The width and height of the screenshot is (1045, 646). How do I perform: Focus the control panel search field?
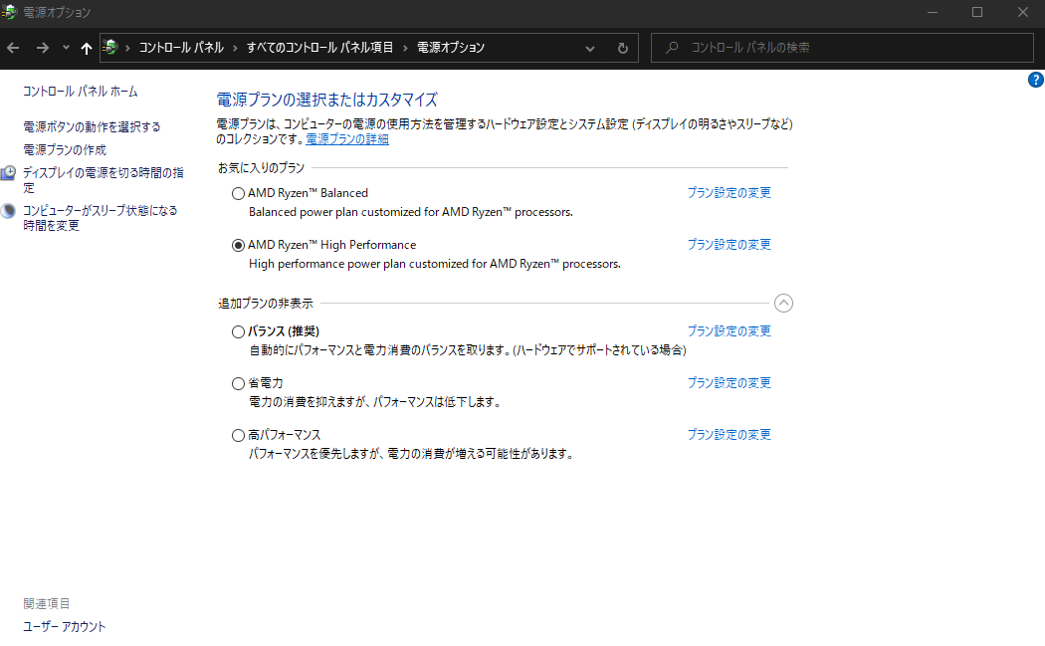coord(842,48)
